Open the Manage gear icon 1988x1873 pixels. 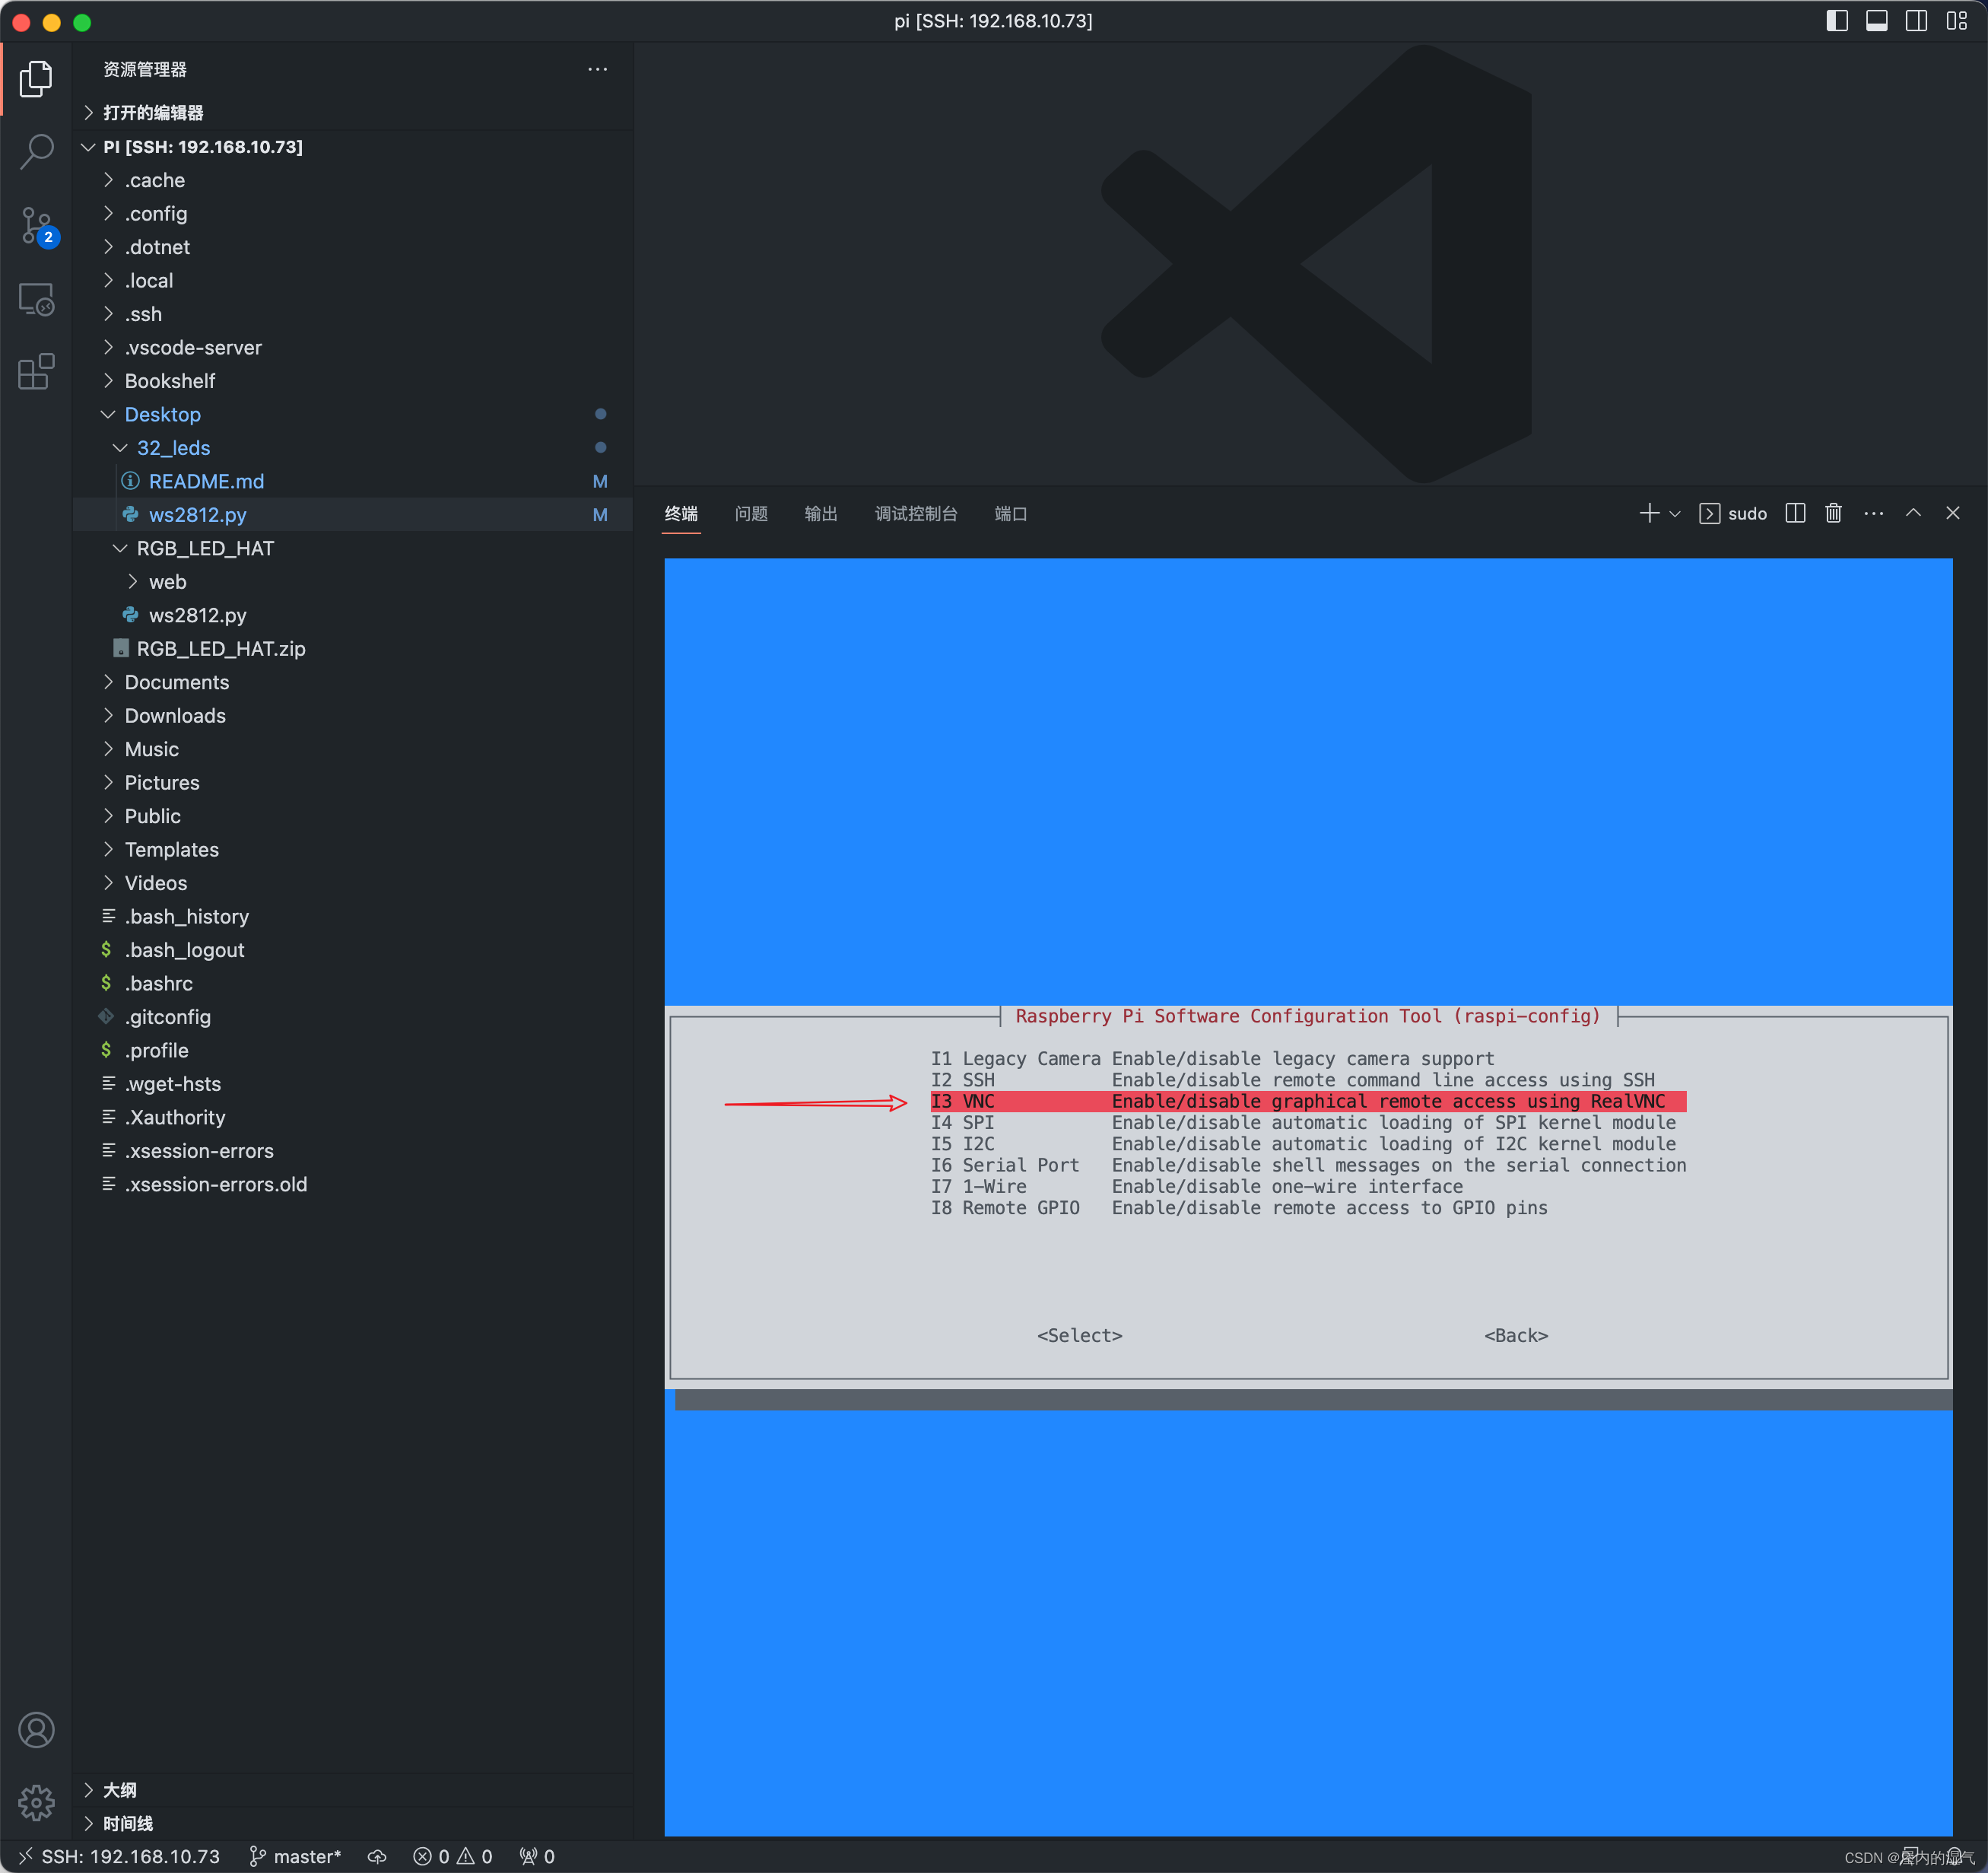(x=37, y=1802)
